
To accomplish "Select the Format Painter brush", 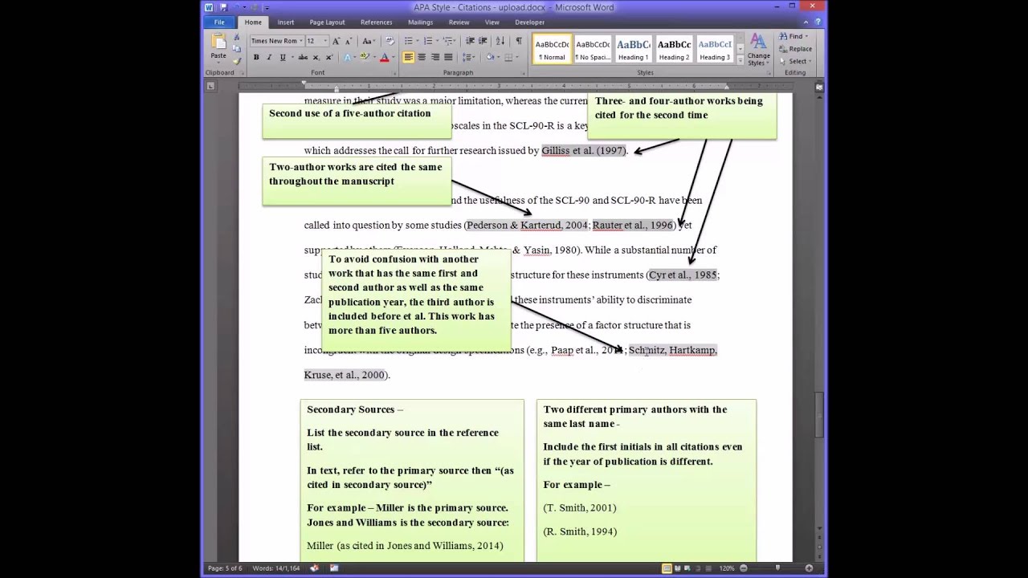I will [x=236, y=60].
